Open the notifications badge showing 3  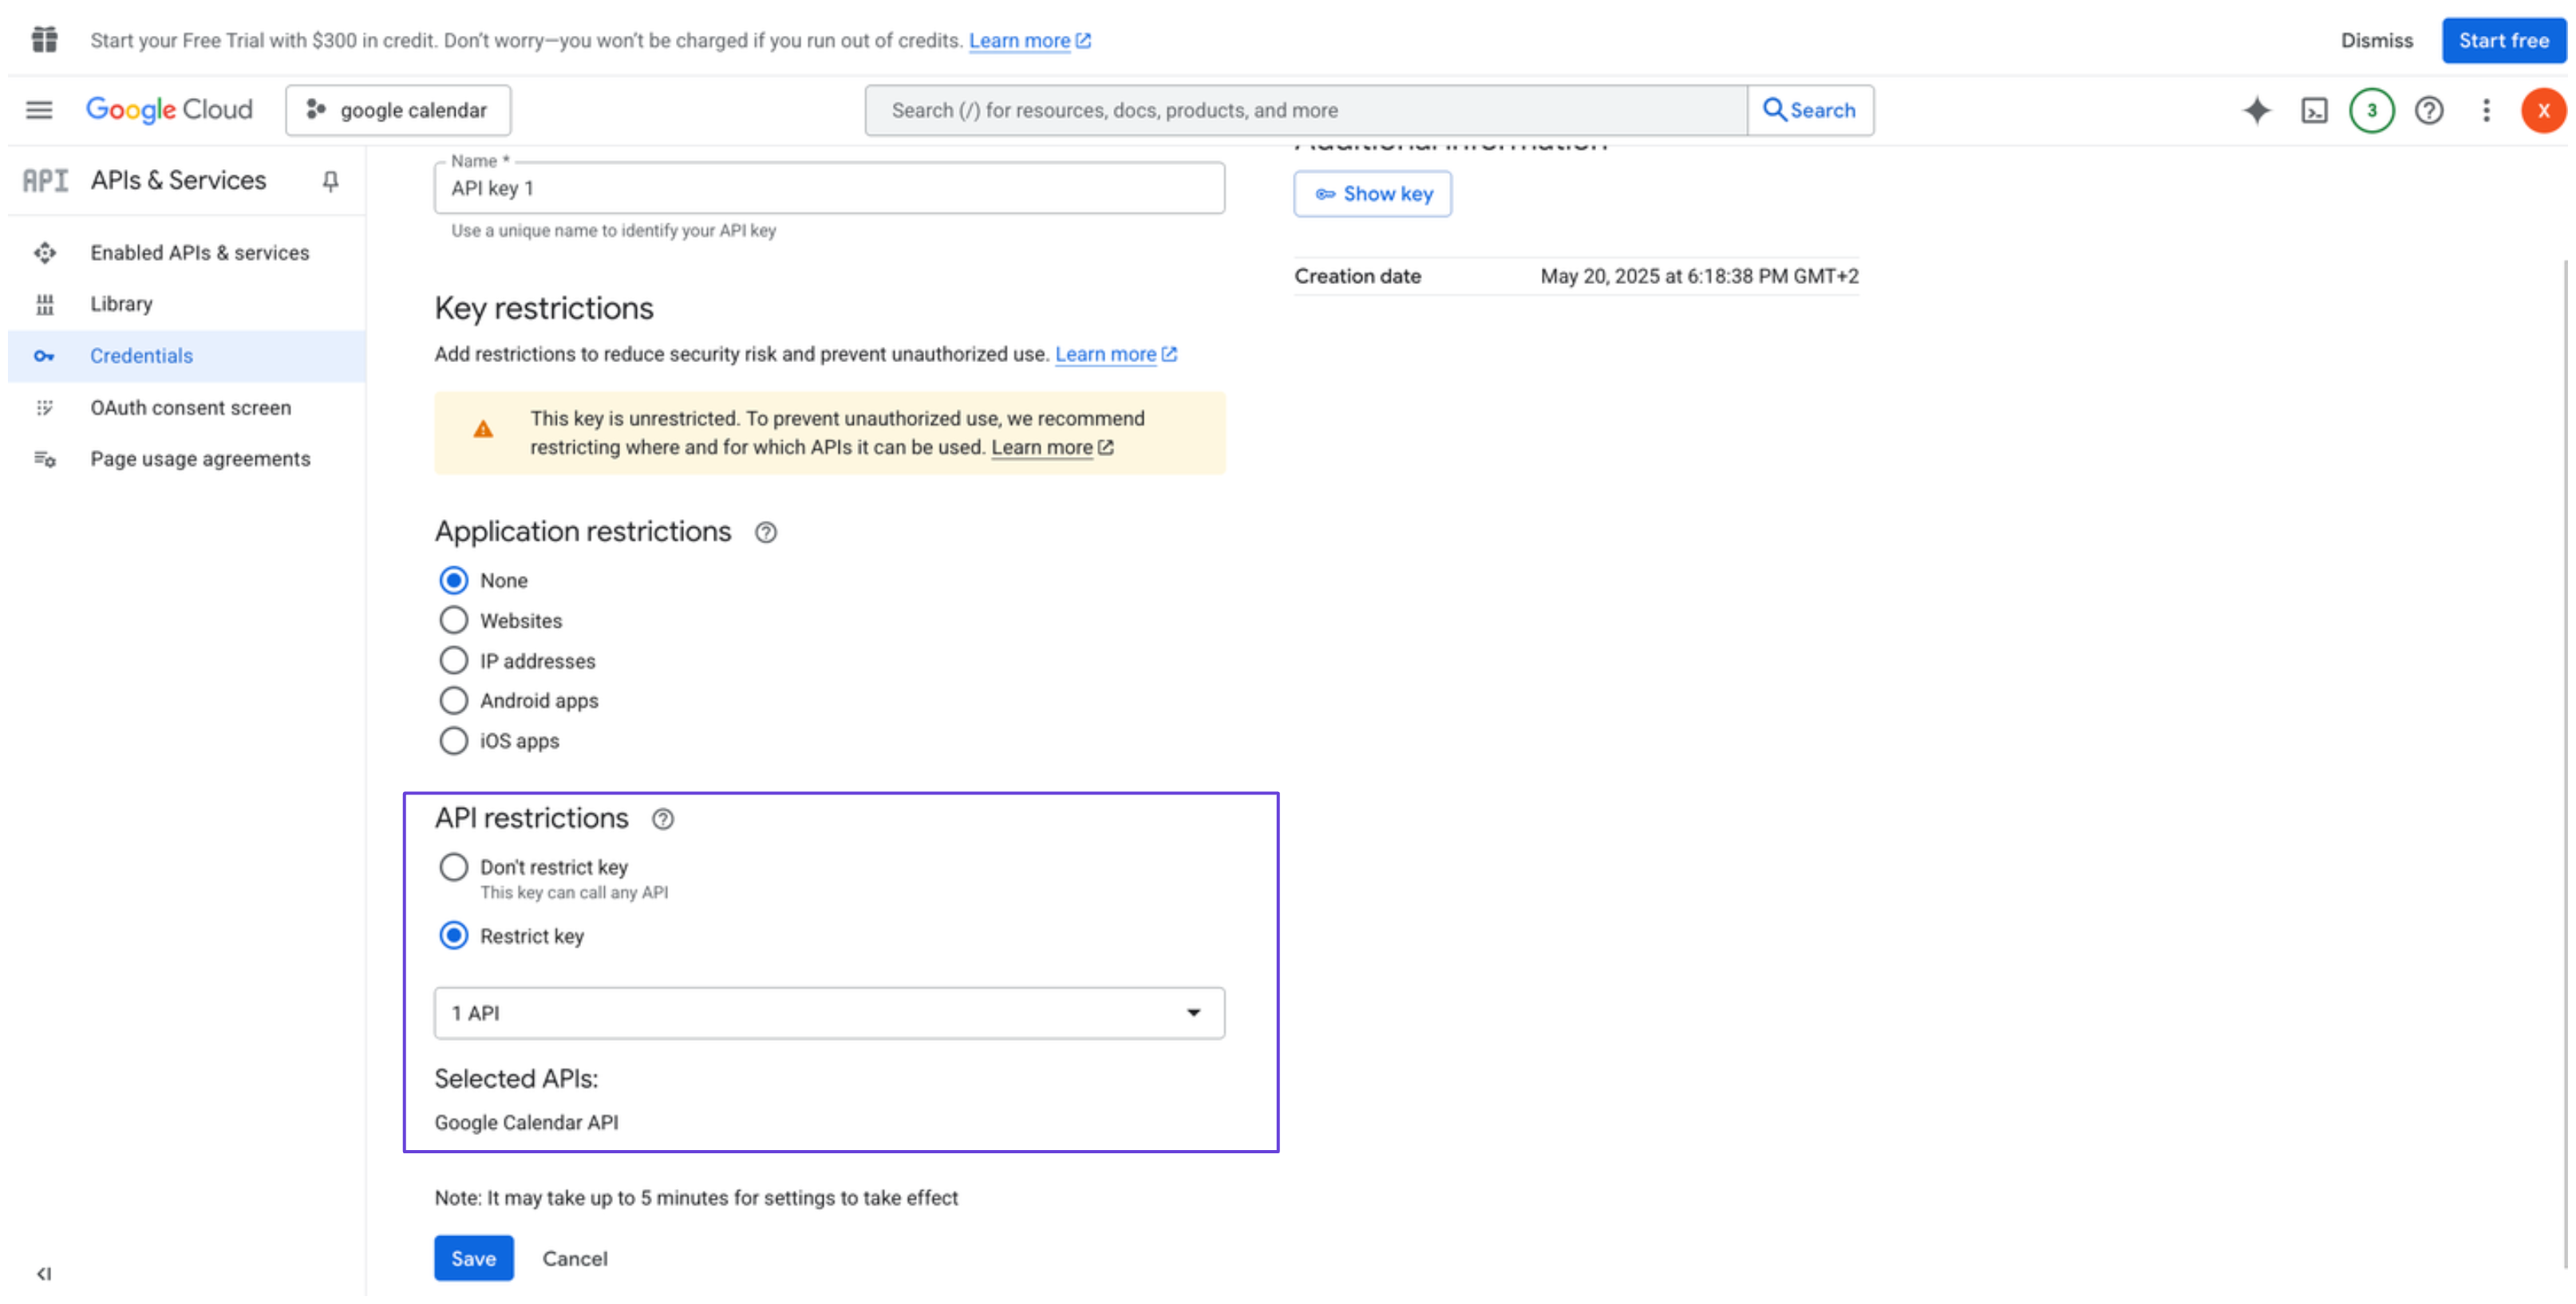(x=2371, y=110)
